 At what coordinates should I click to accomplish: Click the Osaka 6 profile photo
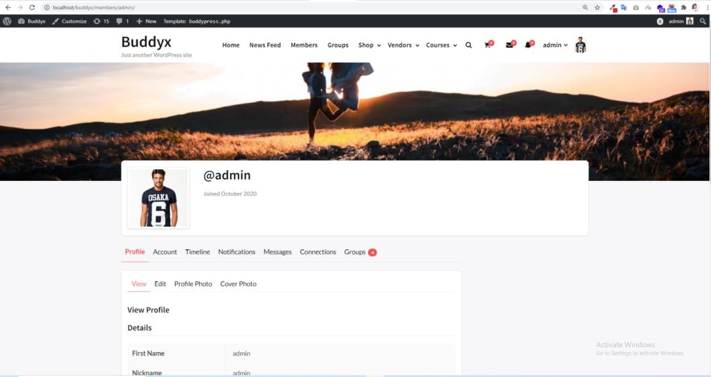158,198
